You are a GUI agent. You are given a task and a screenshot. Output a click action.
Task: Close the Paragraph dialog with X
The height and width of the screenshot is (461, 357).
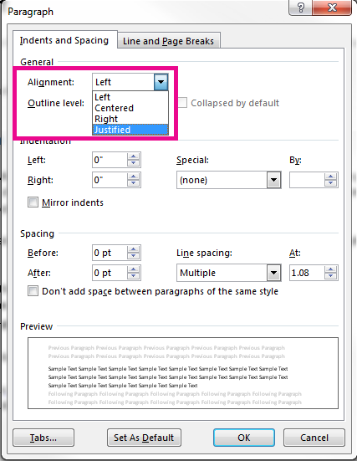click(332, 8)
